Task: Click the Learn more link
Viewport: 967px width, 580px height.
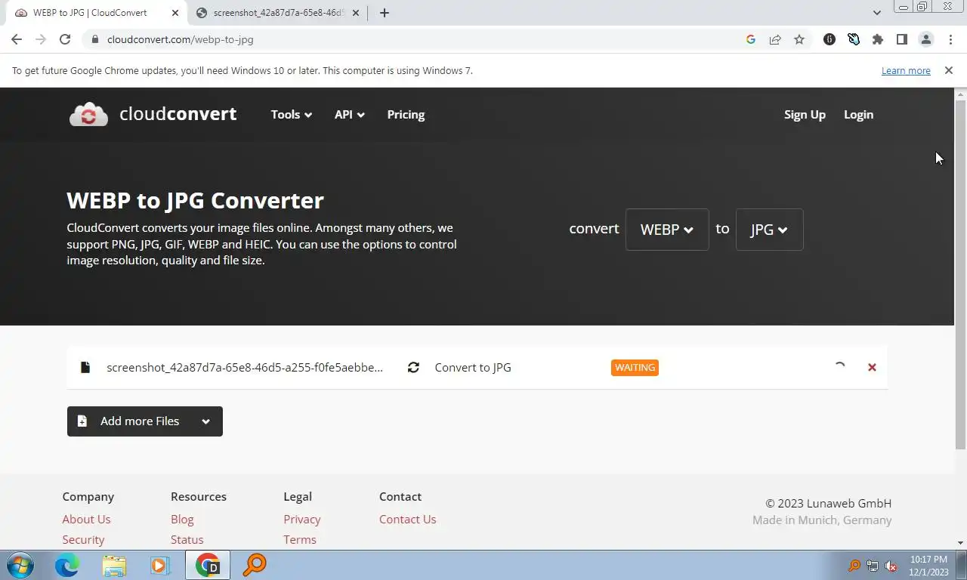Action: [906, 70]
